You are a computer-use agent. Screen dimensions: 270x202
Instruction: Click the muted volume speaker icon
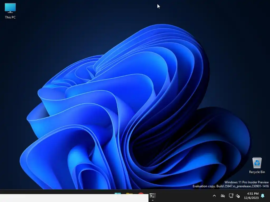coord(238,196)
